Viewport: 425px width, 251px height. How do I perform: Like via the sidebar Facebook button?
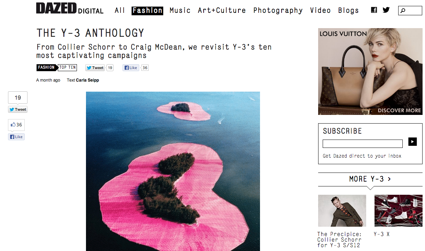point(16,137)
